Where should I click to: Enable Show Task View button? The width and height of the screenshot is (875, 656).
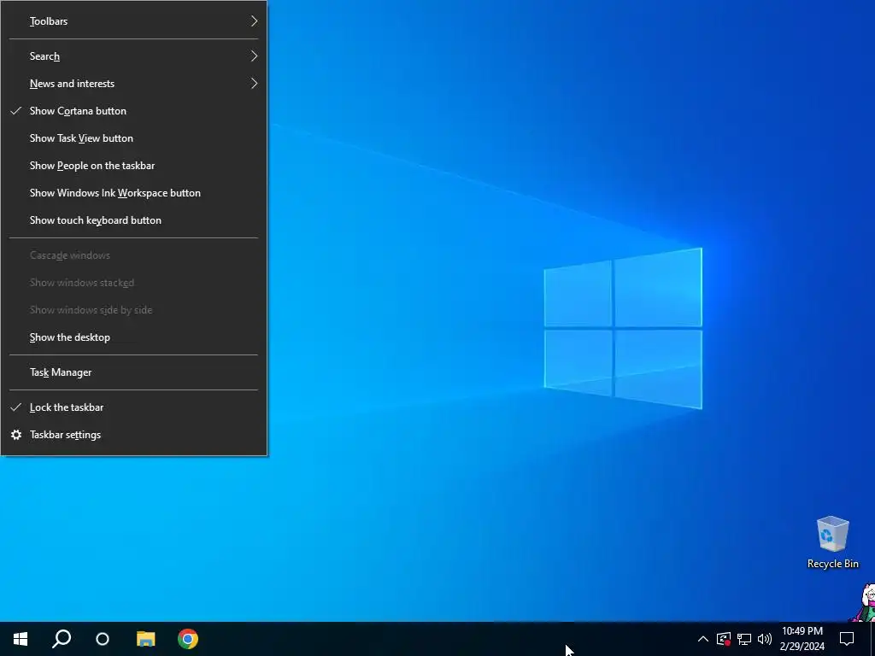(134, 138)
